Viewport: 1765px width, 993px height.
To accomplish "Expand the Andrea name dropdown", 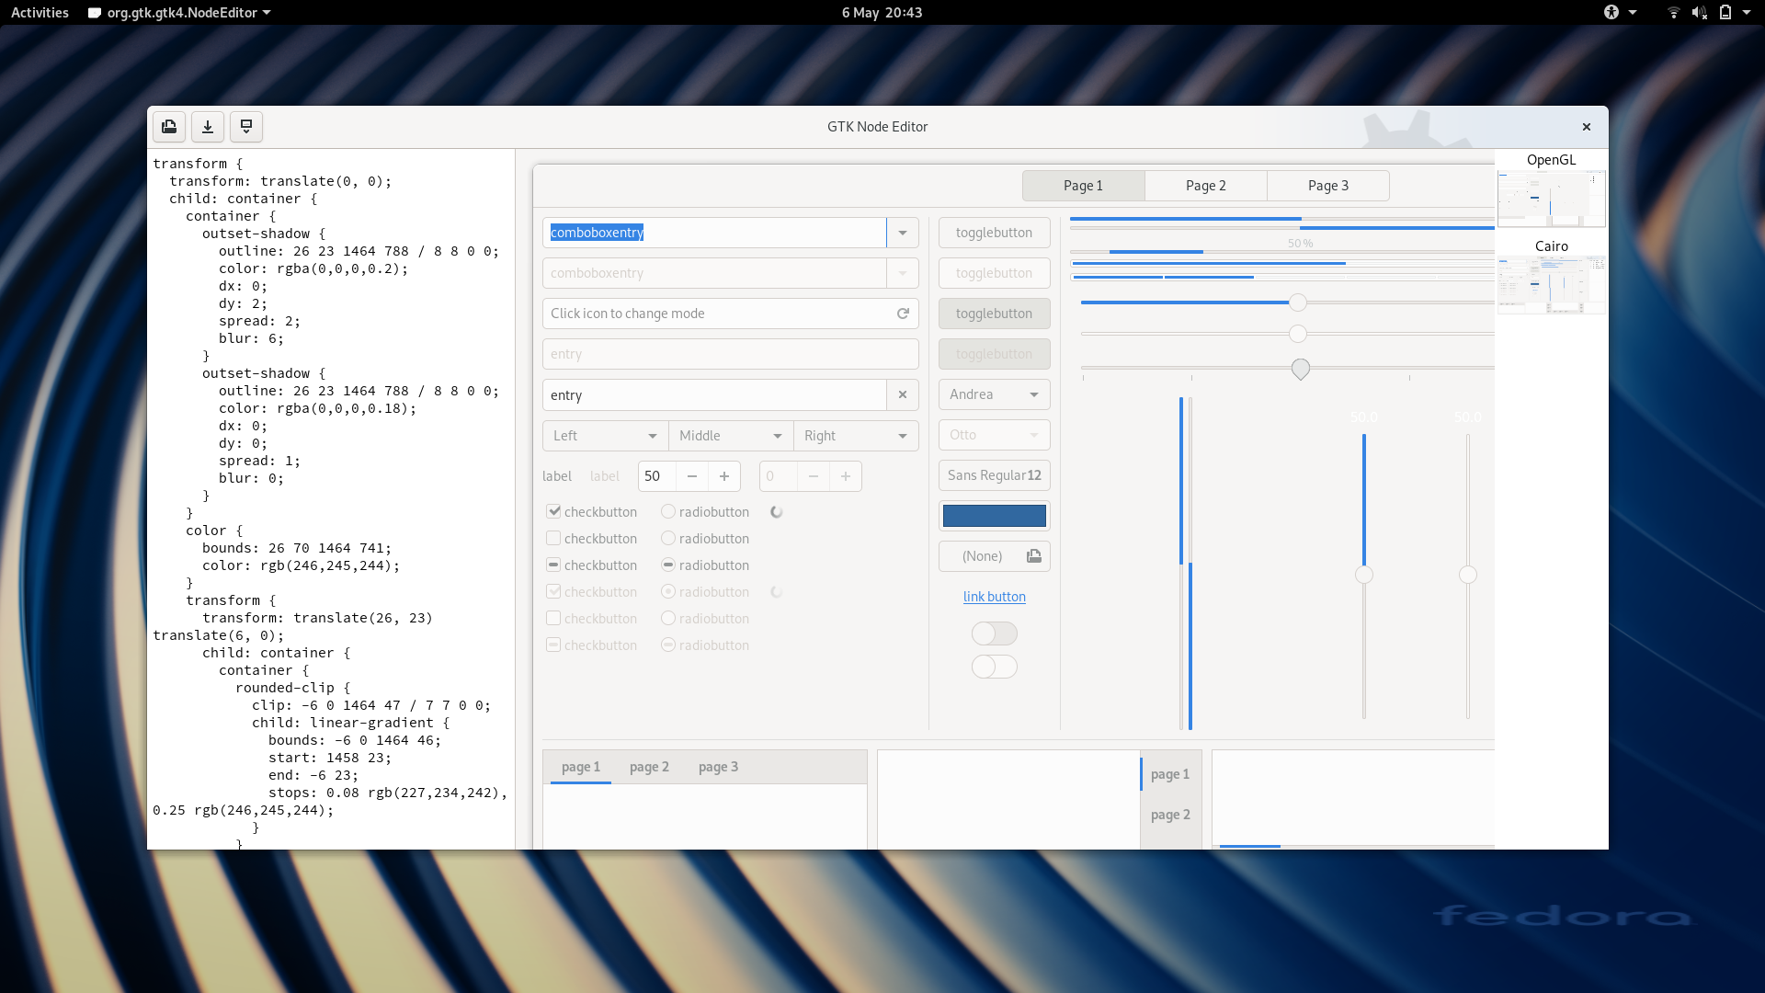I will [1033, 394].
